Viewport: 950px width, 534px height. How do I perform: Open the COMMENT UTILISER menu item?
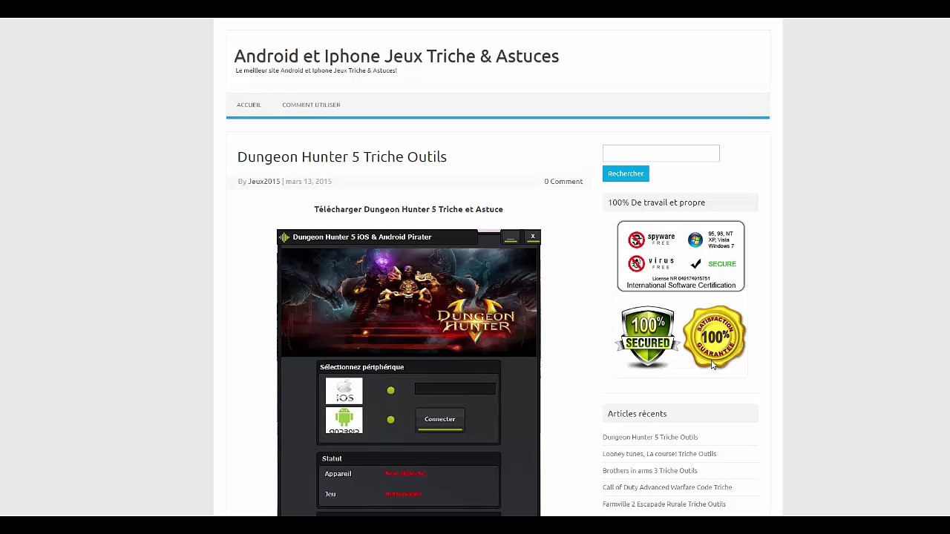tap(311, 105)
